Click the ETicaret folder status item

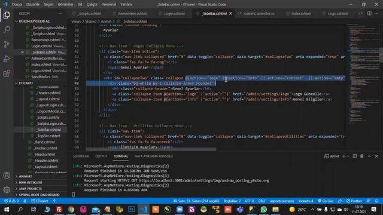40,201
